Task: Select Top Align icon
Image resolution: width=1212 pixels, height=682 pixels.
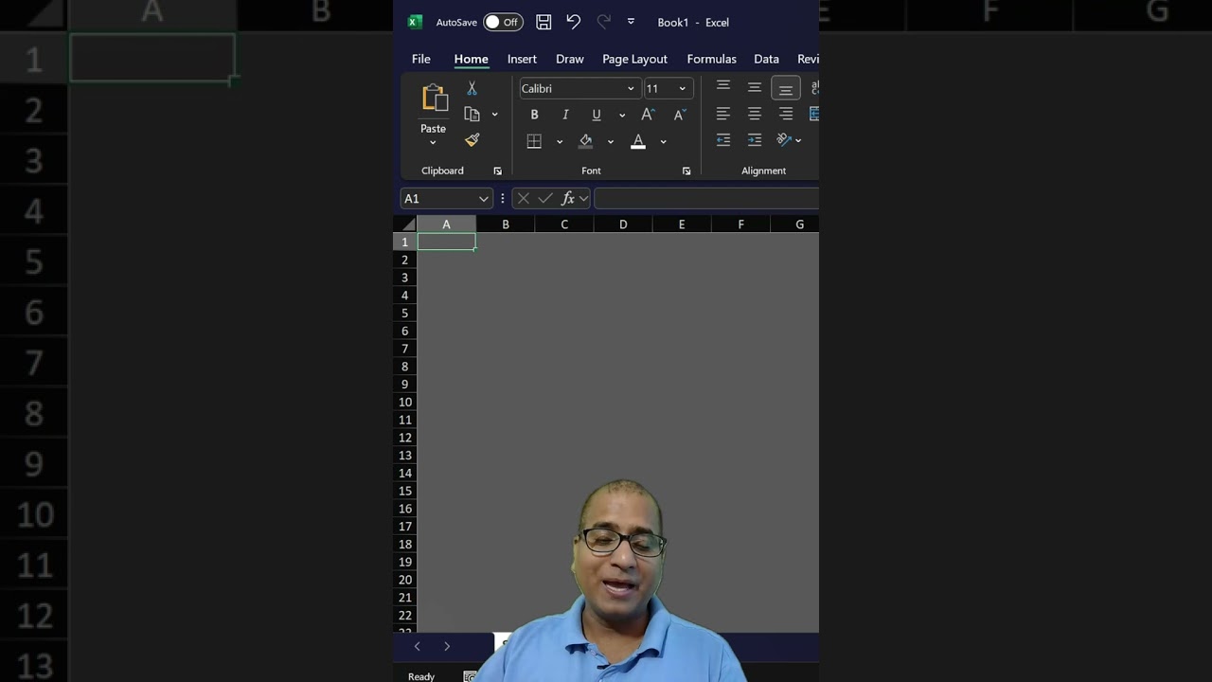Action: click(723, 87)
